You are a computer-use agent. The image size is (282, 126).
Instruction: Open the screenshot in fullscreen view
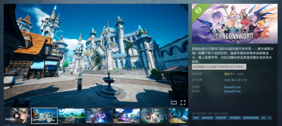183,102
